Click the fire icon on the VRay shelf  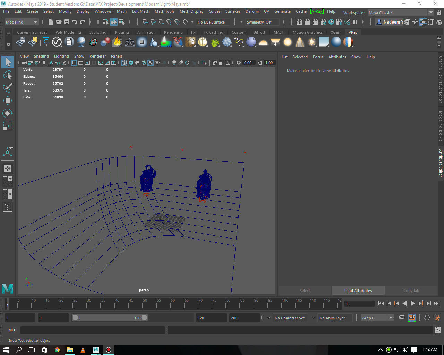point(117,42)
